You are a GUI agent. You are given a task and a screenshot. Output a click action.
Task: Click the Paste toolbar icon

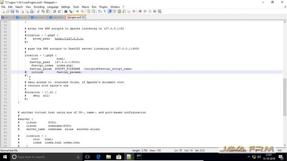click(48, 11)
